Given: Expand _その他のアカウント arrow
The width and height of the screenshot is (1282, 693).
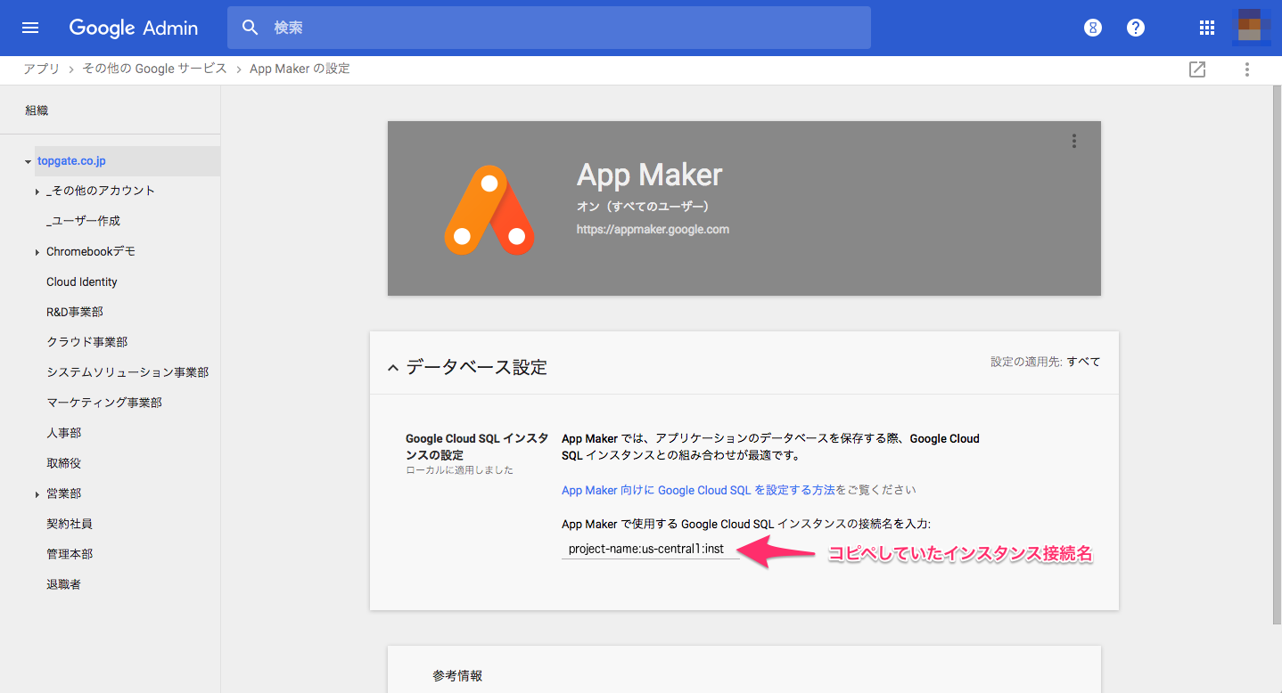Looking at the screenshot, I should click(37, 192).
